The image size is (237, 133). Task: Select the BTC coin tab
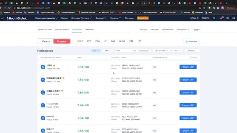89,41
